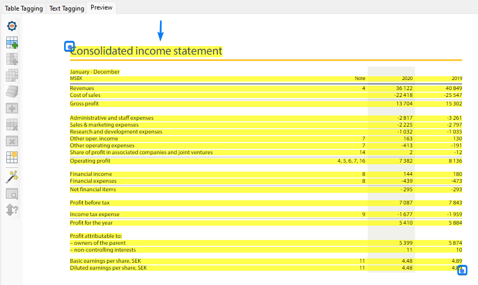
Task: Click the Revenues 2020 value '36 122'
Action: (x=404, y=88)
